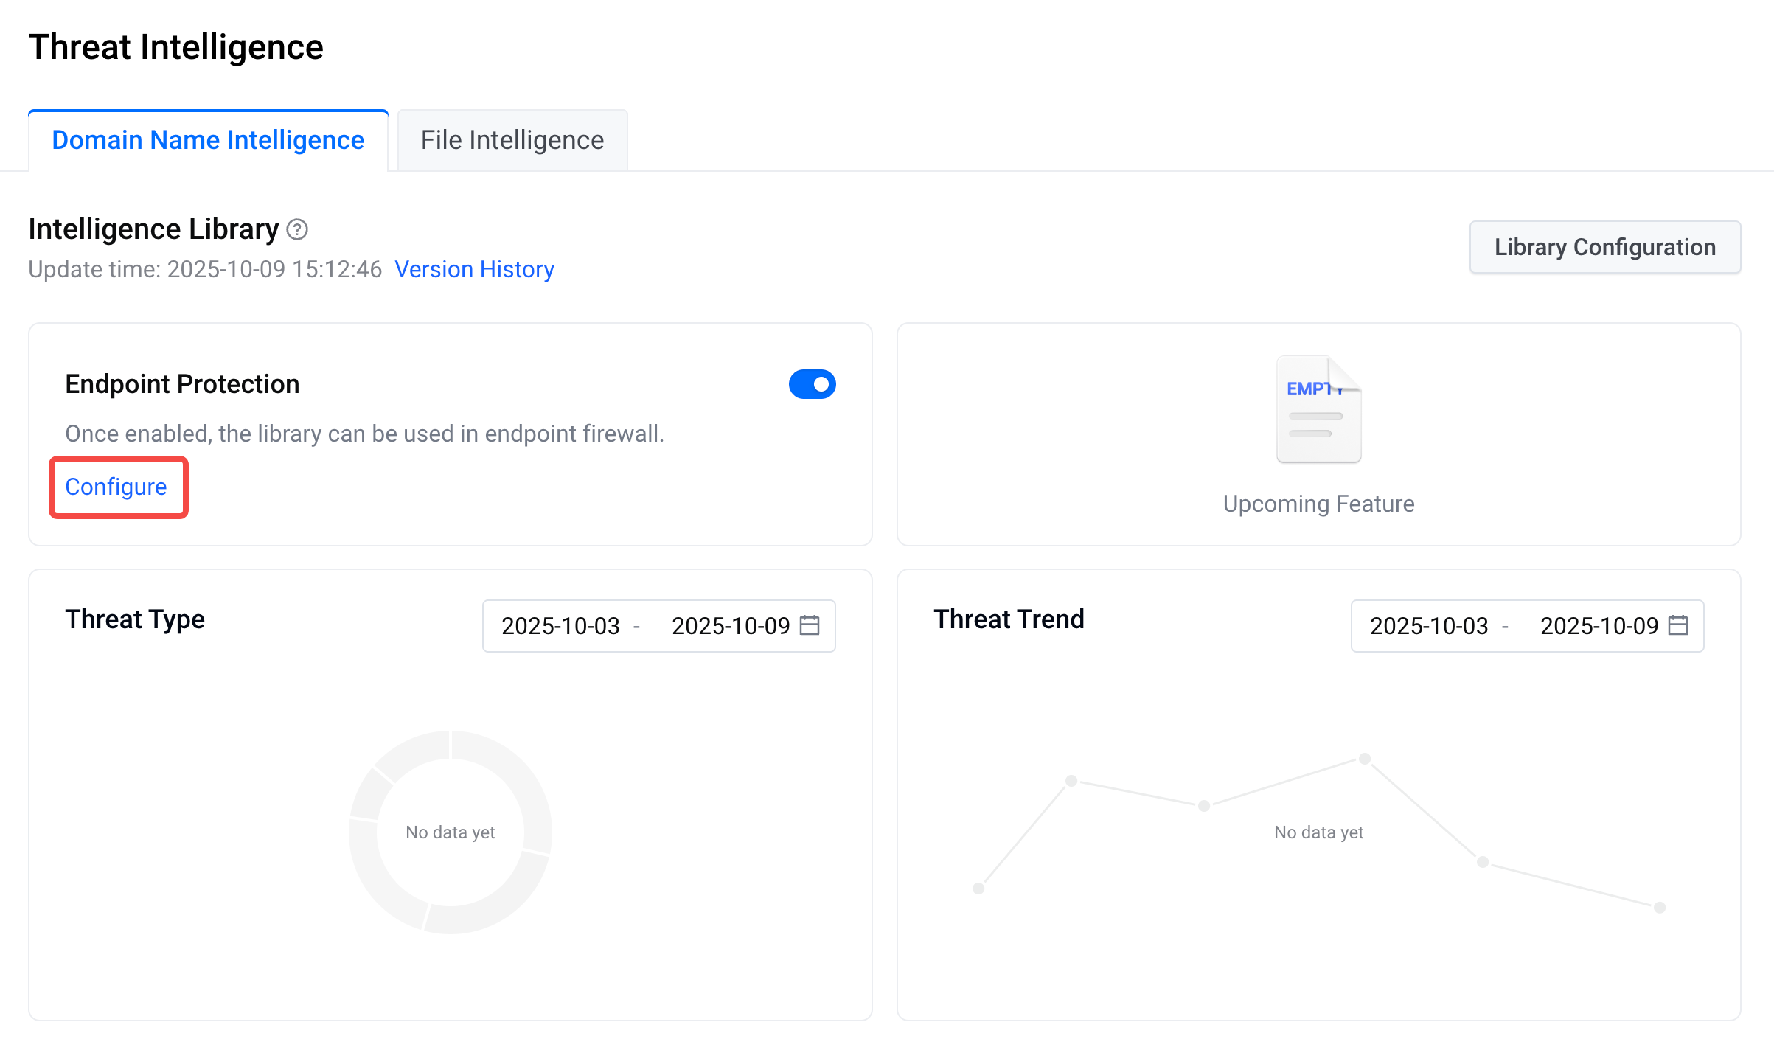The image size is (1774, 1050).
Task: Click the EMPTY document placeholder icon
Action: pos(1318,410)
